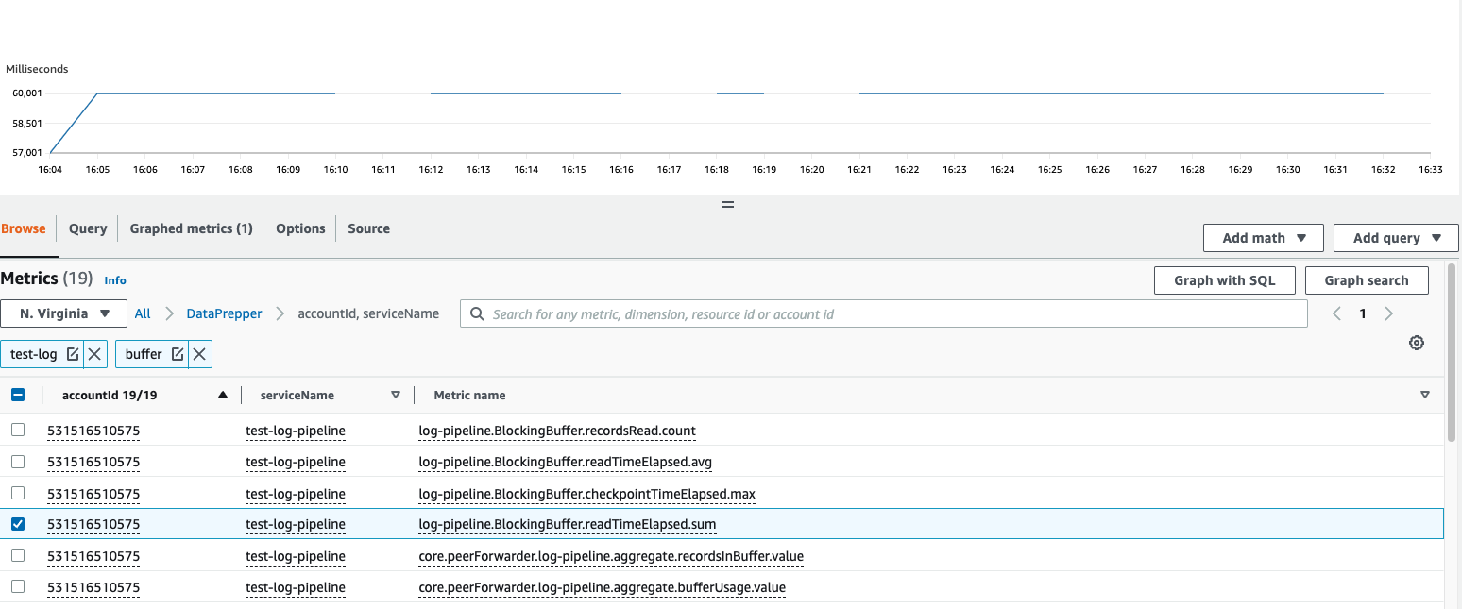Viewport: 1462px width, 609px height.
Task: Uncheck the readTimeElapsed.sum metric
Action: click(x=17, y=524)
